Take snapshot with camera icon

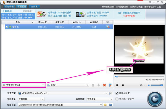click(141, 85)
